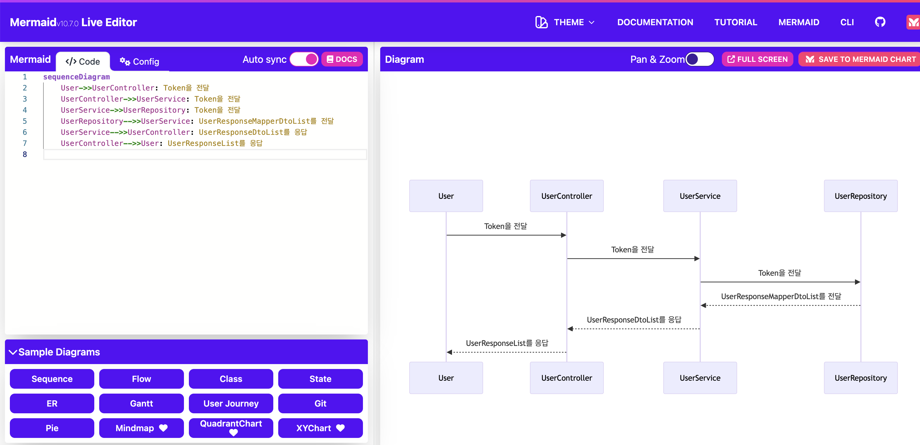
Task: Open the DOCUMENTATION menu link
Action: (x=655, y=22)
